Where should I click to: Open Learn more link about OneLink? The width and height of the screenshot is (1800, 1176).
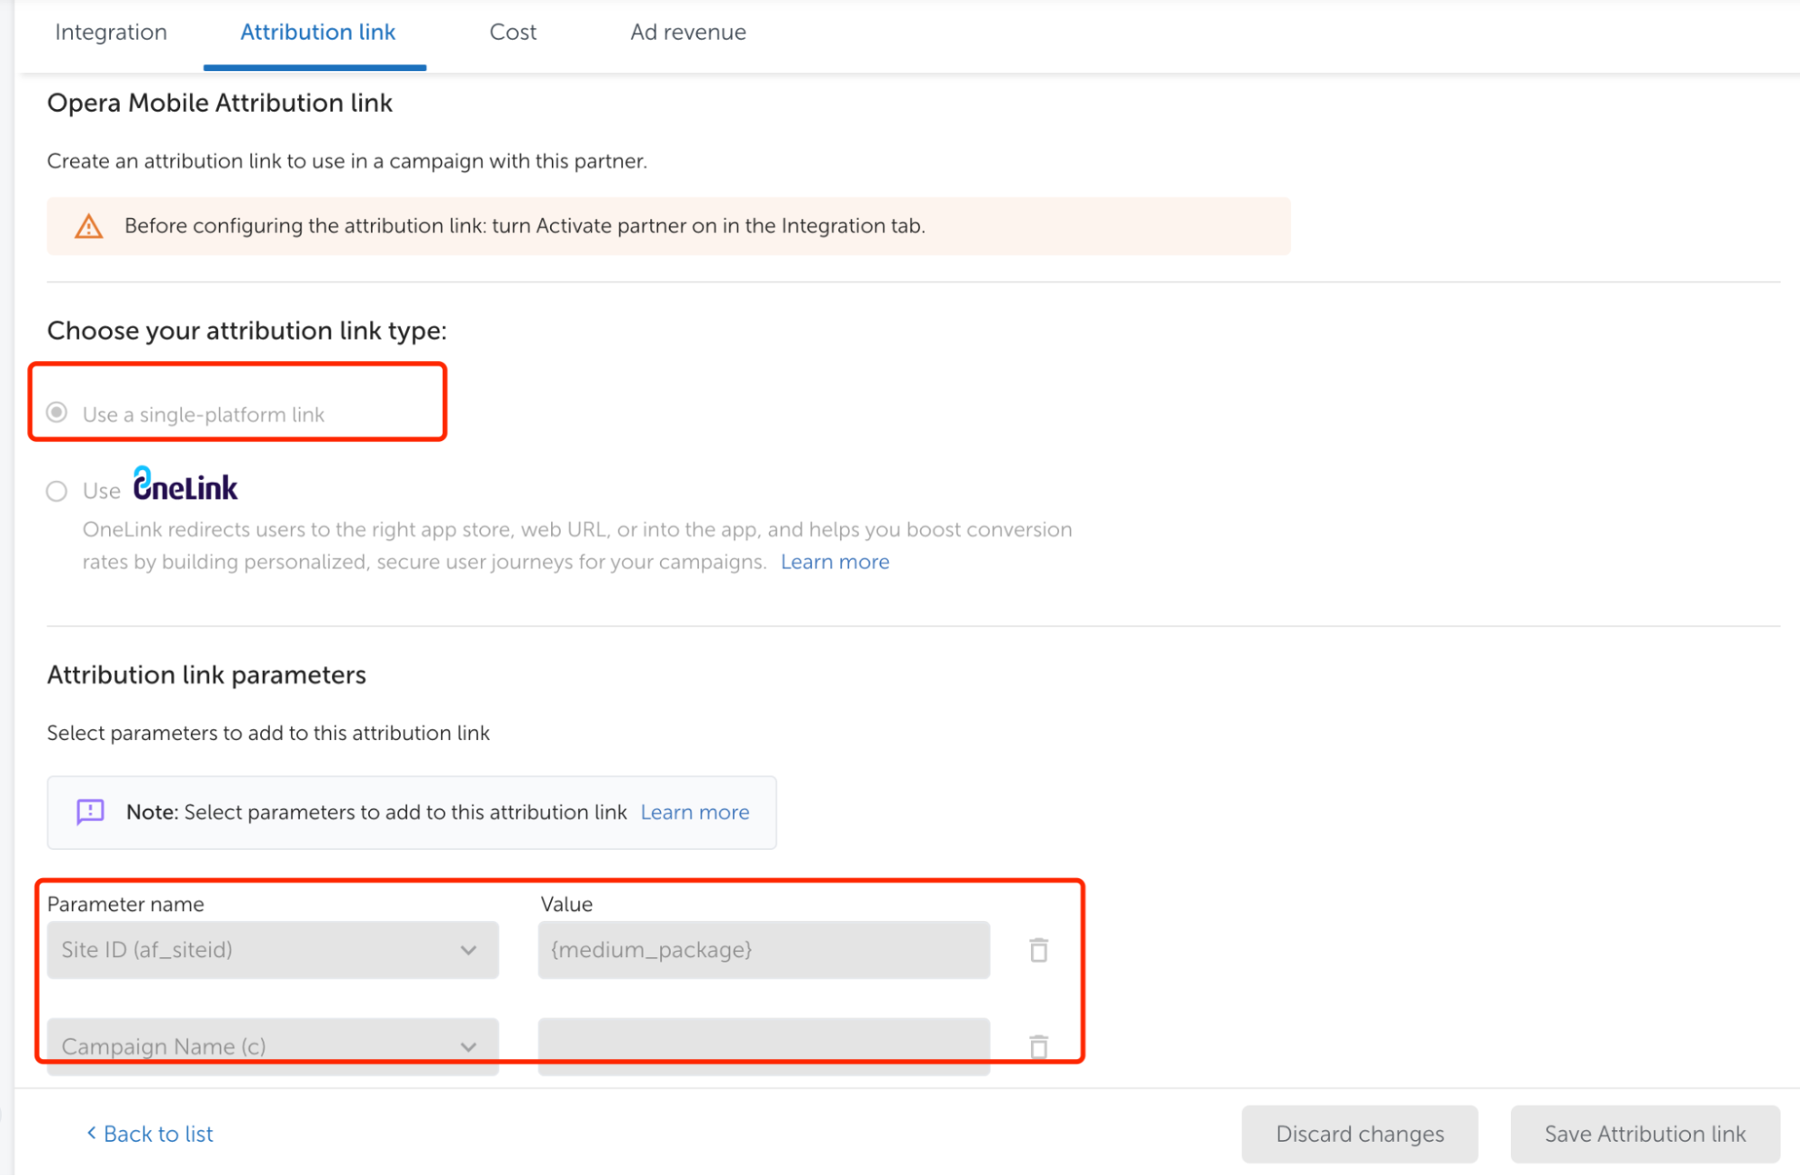(835, 562)
